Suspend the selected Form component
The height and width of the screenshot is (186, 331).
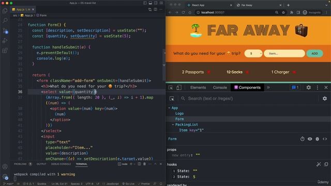click(302, 139)
